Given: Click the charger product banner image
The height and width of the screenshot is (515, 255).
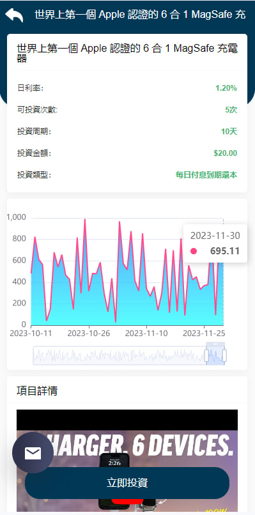Looking at the screenshot, I should (x=127, y=461).
